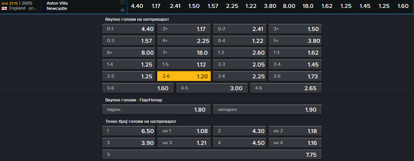The height and width of the screenshot is (161, 414).
Task: Collapse the Вкупно голови на натпреварот section
Action: [x=137, y=19]
